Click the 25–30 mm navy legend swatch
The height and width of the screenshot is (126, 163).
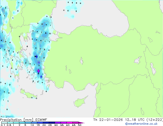point(52,123)
